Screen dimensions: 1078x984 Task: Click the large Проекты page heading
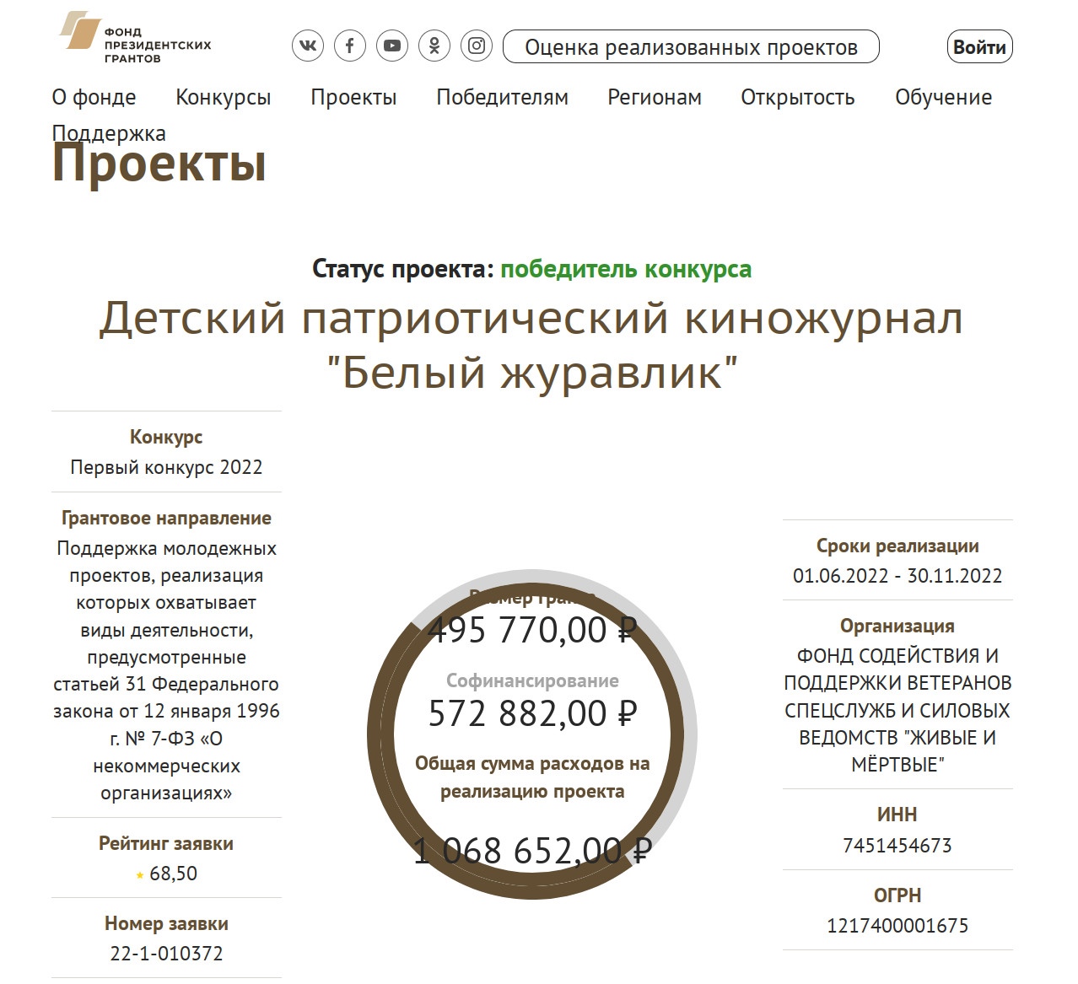(x=159, y=163)
